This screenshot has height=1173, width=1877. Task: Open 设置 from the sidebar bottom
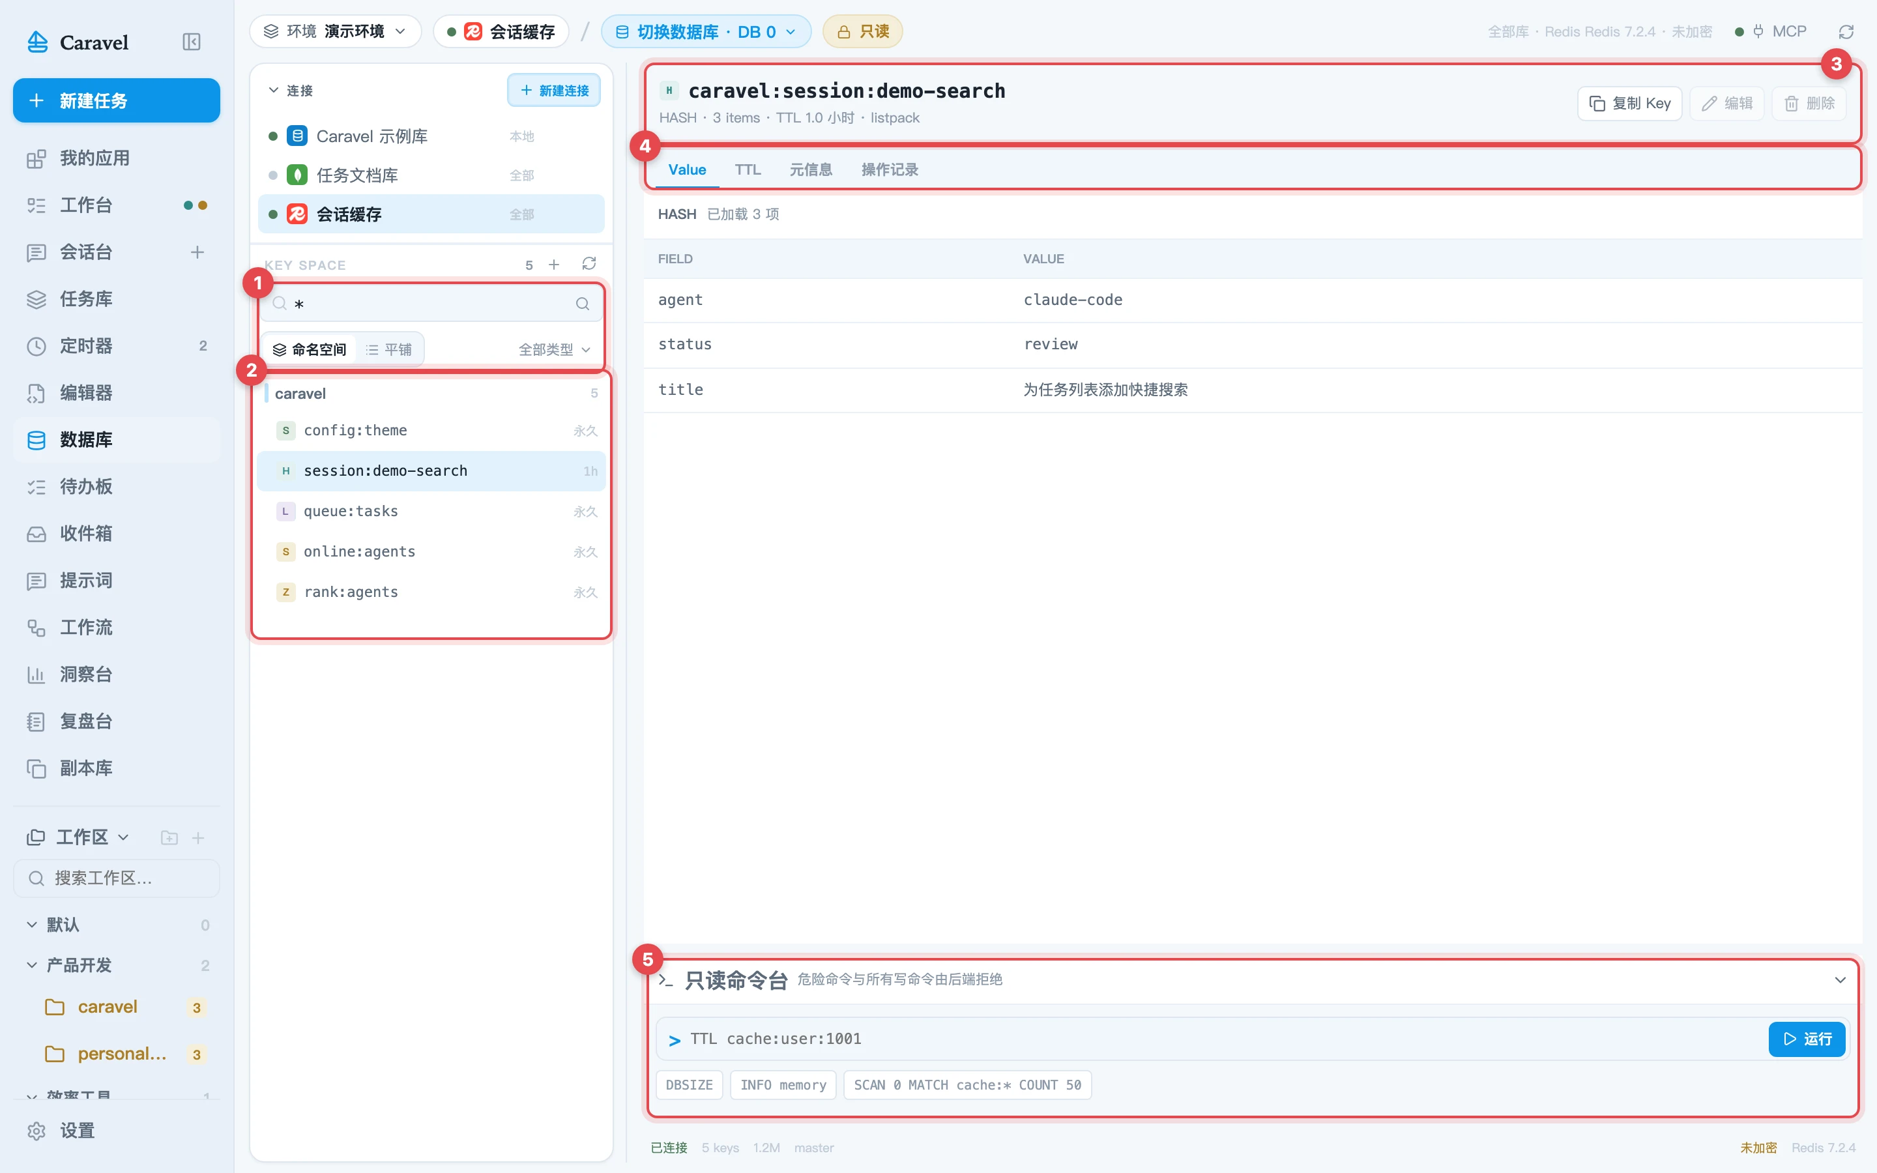pyautogui.click(x=117, y=1131)
